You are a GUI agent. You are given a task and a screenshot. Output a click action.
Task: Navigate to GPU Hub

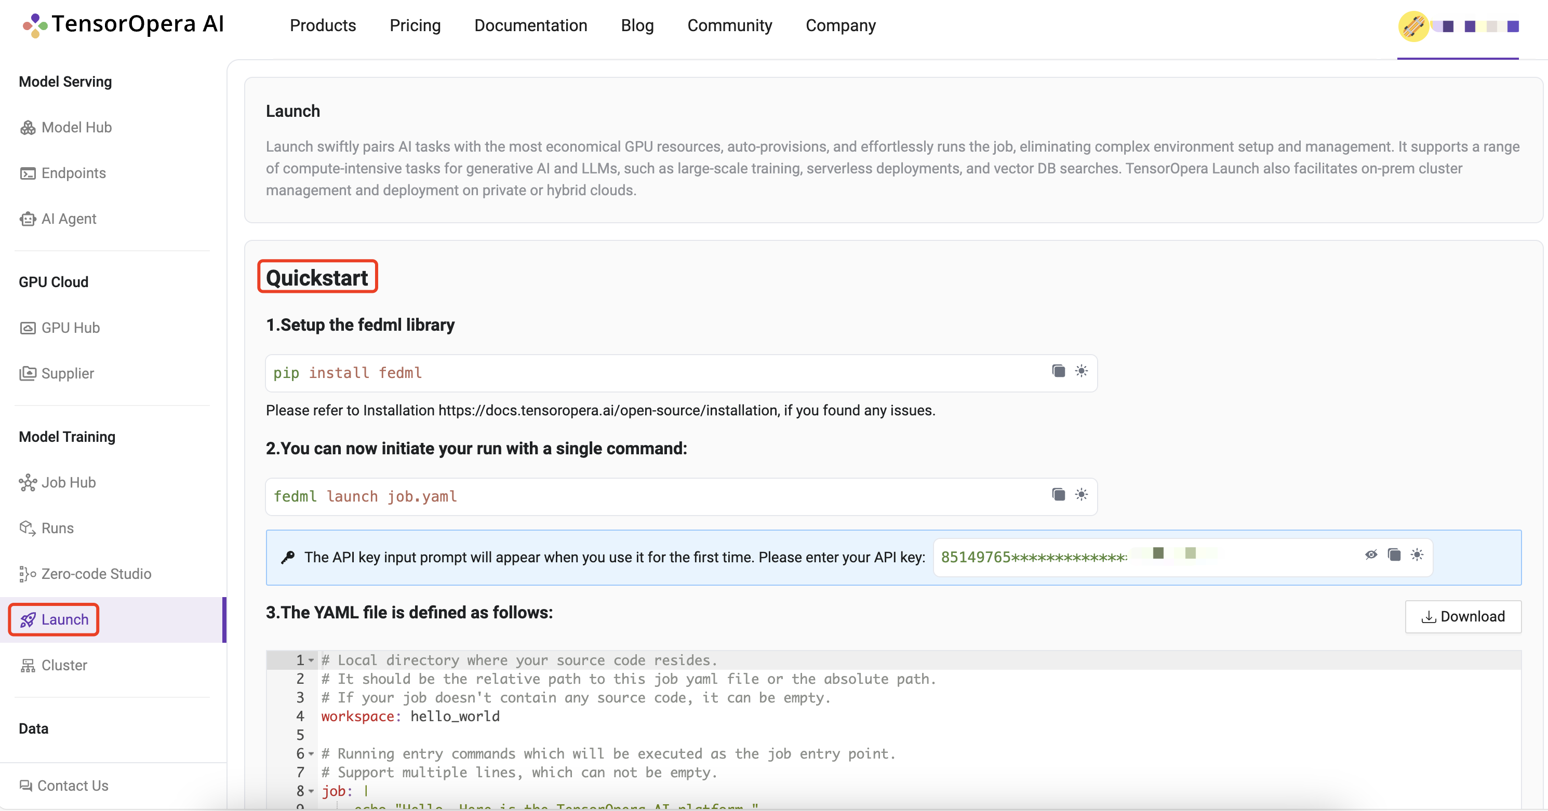pyautogui.click(x=70, y=328)
